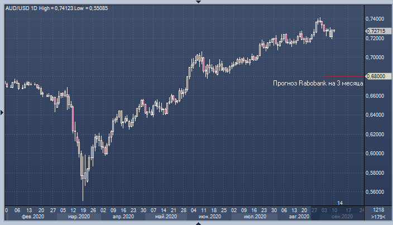Click 0,60000 on the price scale
This screenshot has width=393, height=225.
coord(376,153)
